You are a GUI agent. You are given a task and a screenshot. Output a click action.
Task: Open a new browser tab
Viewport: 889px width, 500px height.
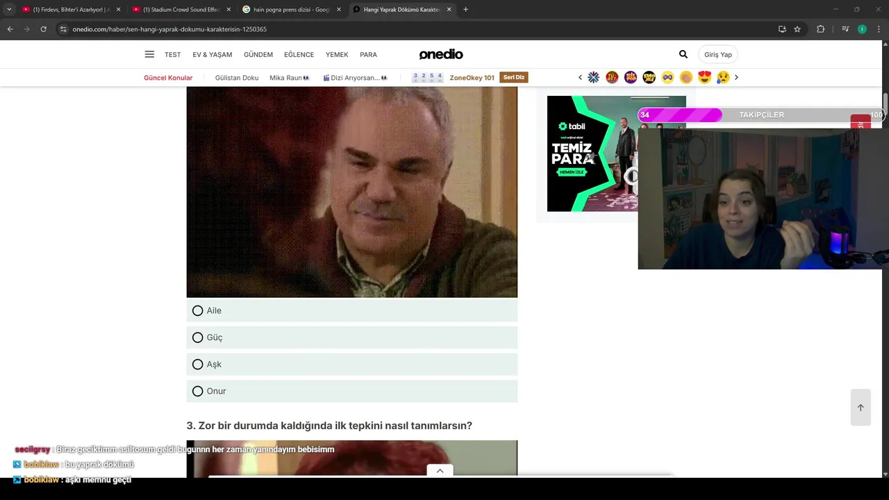(465, 10)
